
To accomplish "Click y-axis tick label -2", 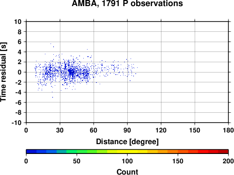I will click(18, 82).
